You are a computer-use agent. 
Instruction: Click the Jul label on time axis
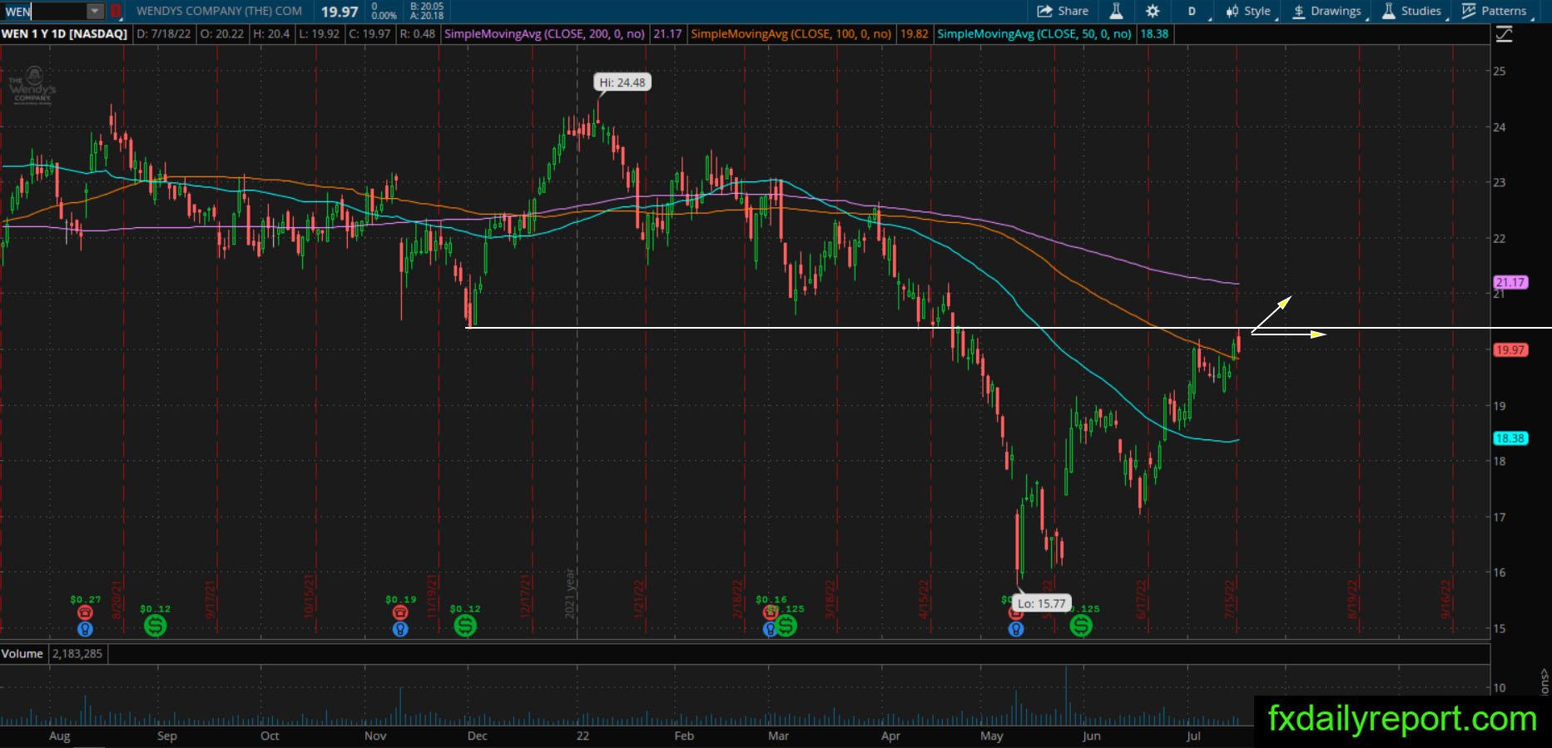pos(1193,736)
